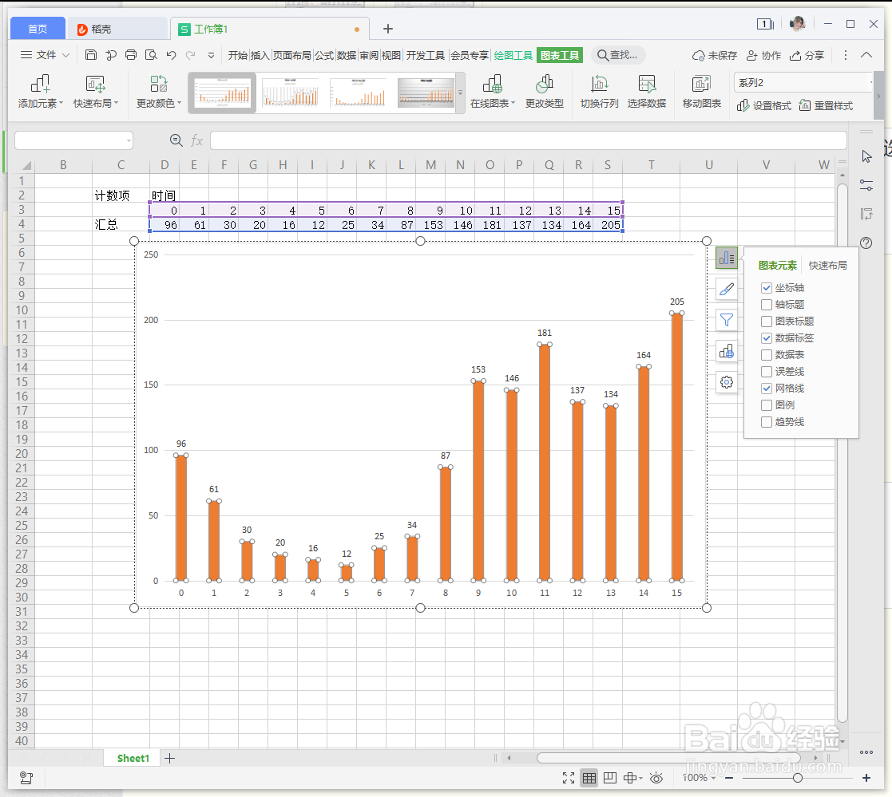Switch to 快速布局 tab in chart panel
892x797 pixels.
point(828,266)
